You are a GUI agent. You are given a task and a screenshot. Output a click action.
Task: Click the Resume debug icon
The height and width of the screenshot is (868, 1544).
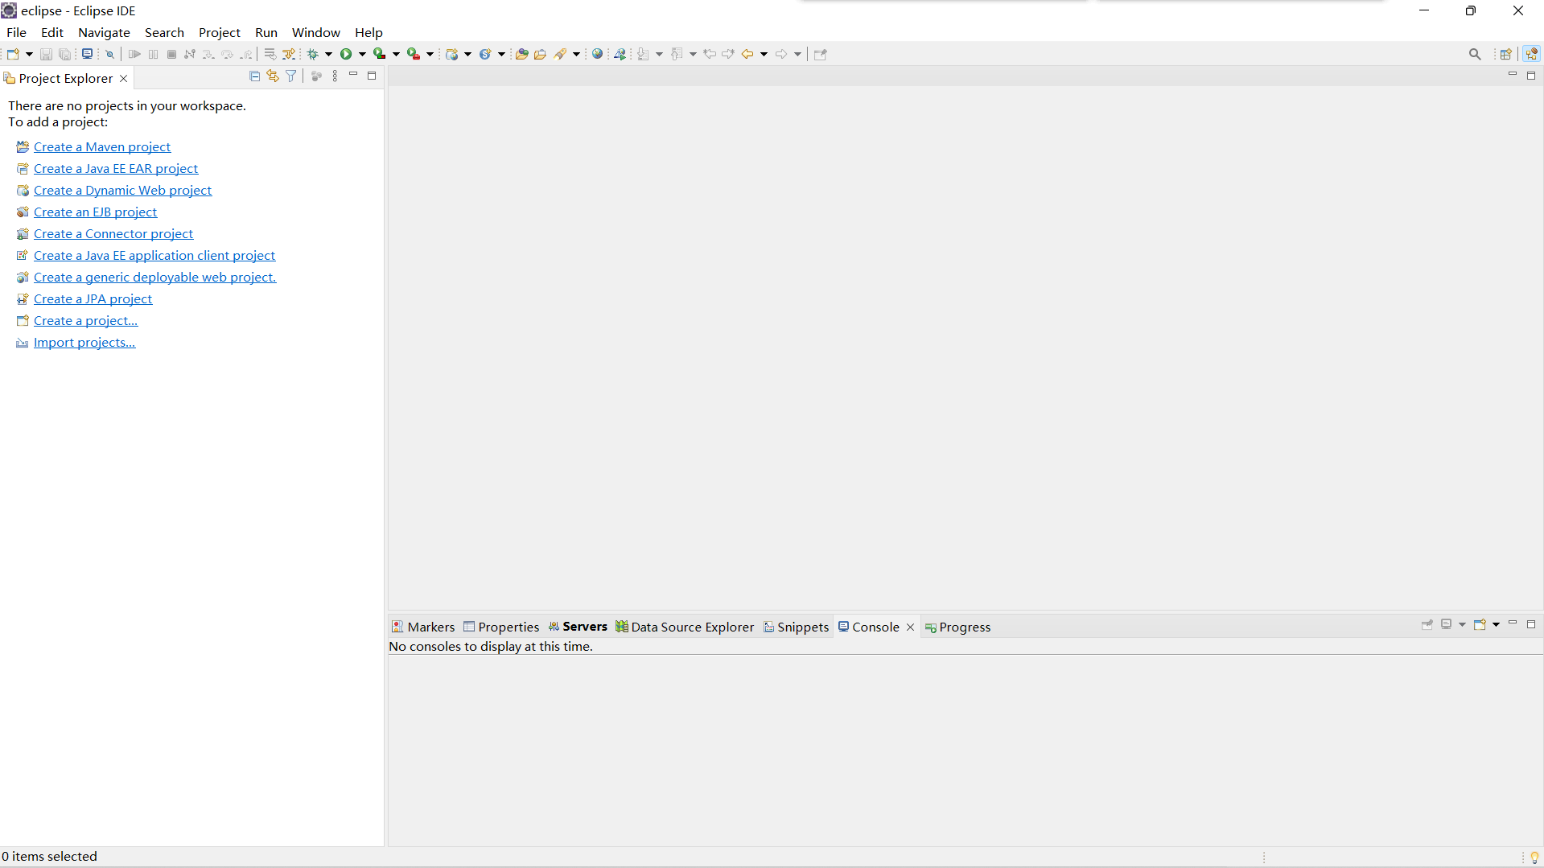click(x=134, y=54)
